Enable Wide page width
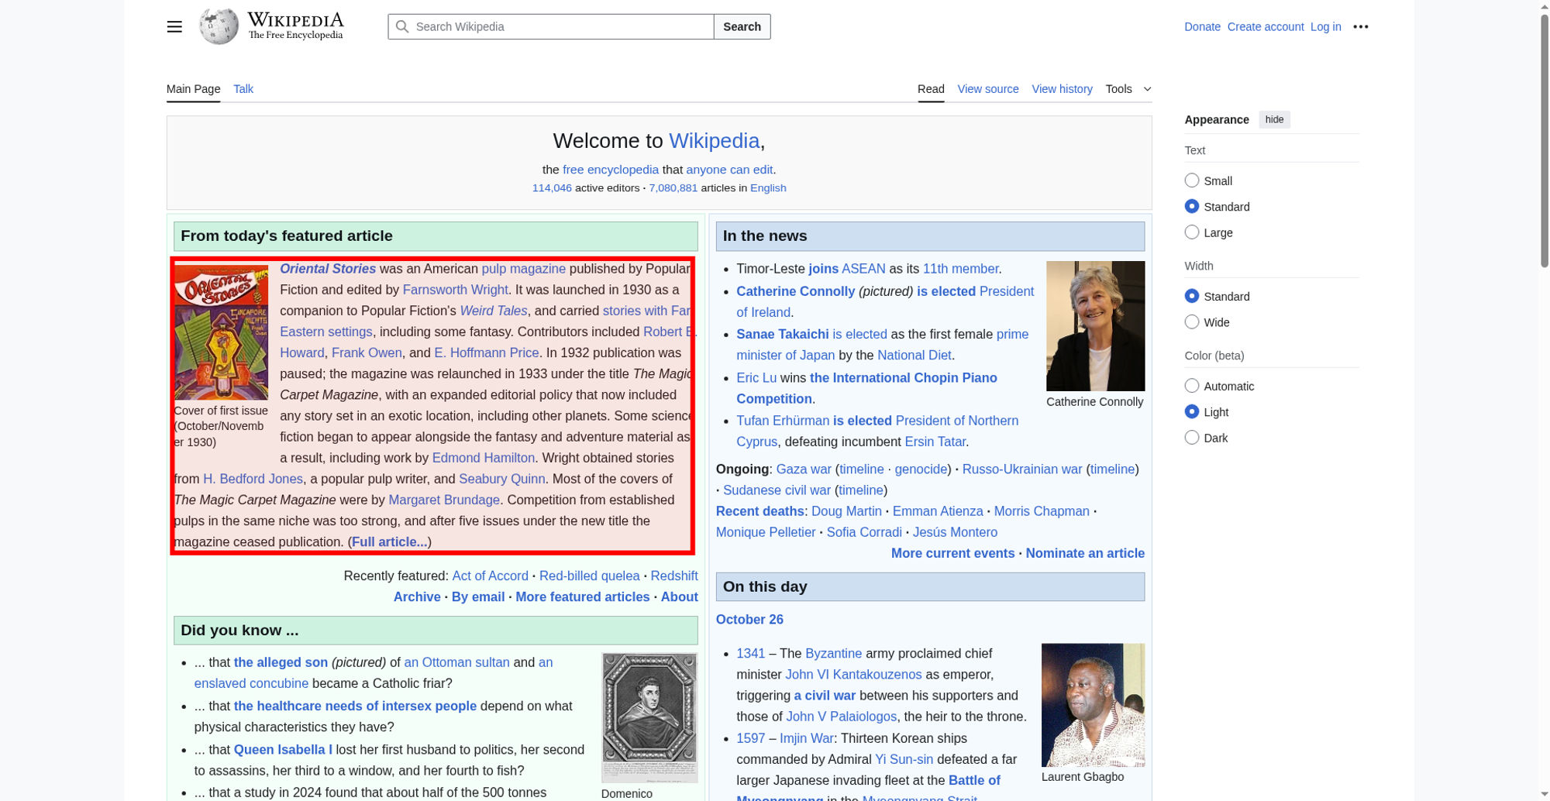Image resolution: width=1550 pixels, height=801 pixels. point(1192,322)
